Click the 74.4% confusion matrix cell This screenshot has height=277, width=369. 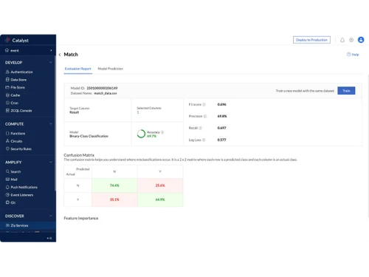tap(114, 185)
